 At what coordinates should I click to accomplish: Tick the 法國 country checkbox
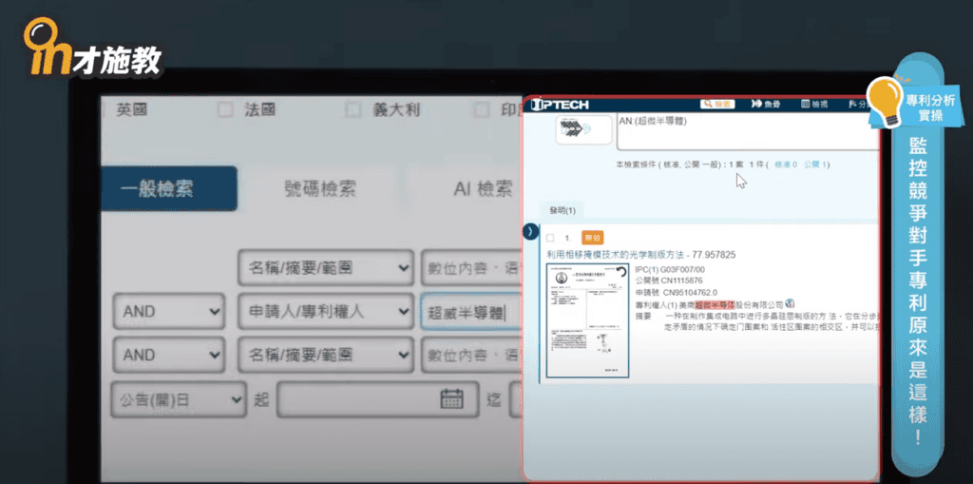(225, 109)
